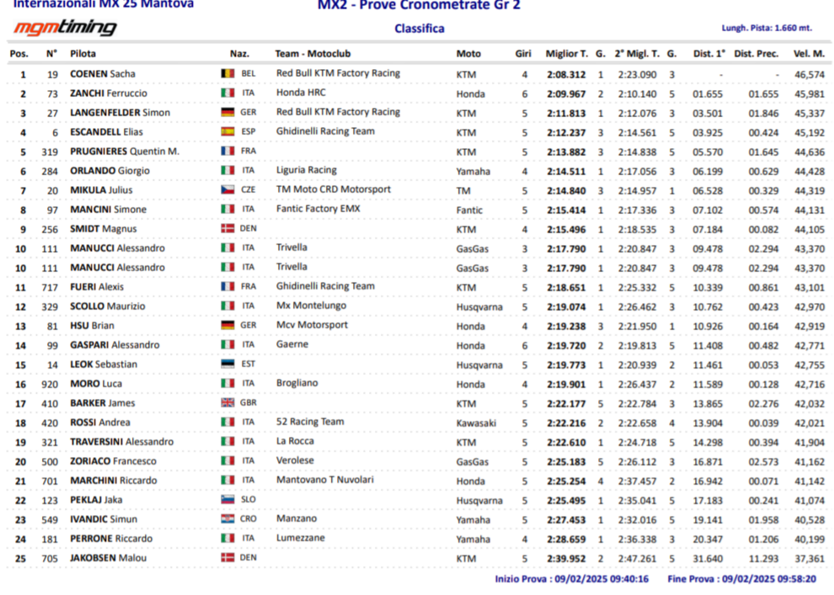The height and width of the screenshot is (595, 834).
Task: Click the Danish flag beside JAKOBSEN Malou
Action: [x=227, y=558]
